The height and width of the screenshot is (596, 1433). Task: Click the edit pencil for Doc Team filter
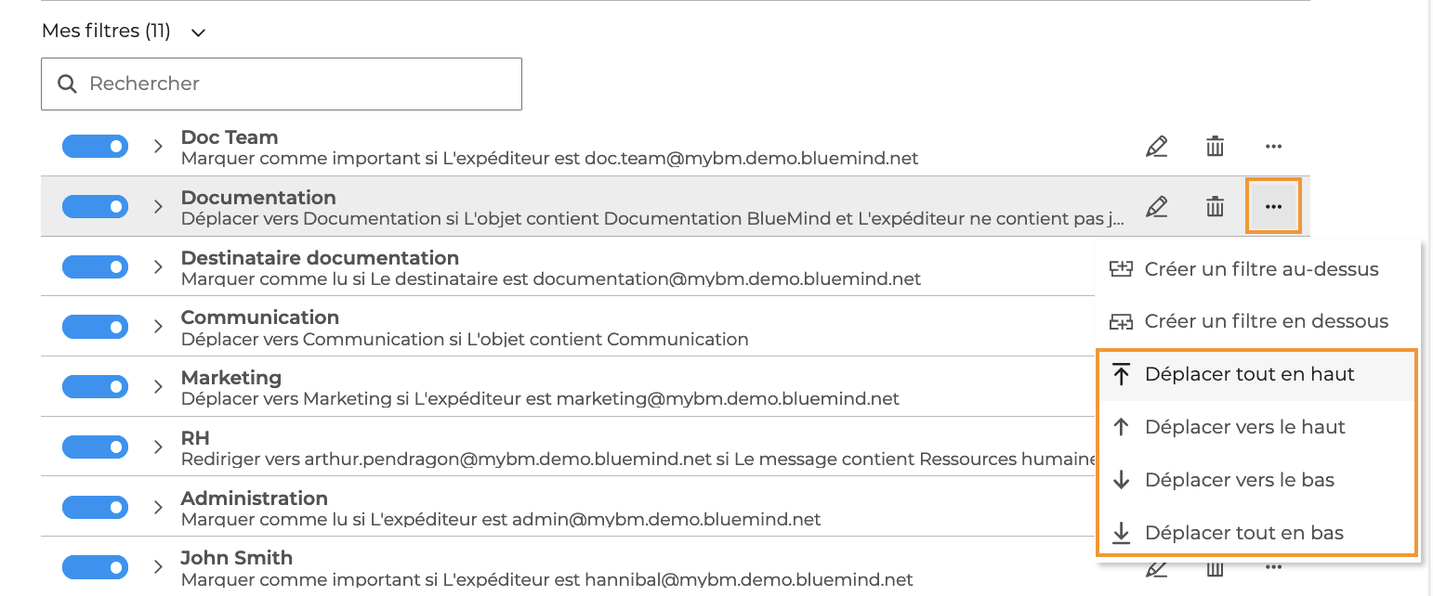pyautogui.click(x=1156, y=147)
